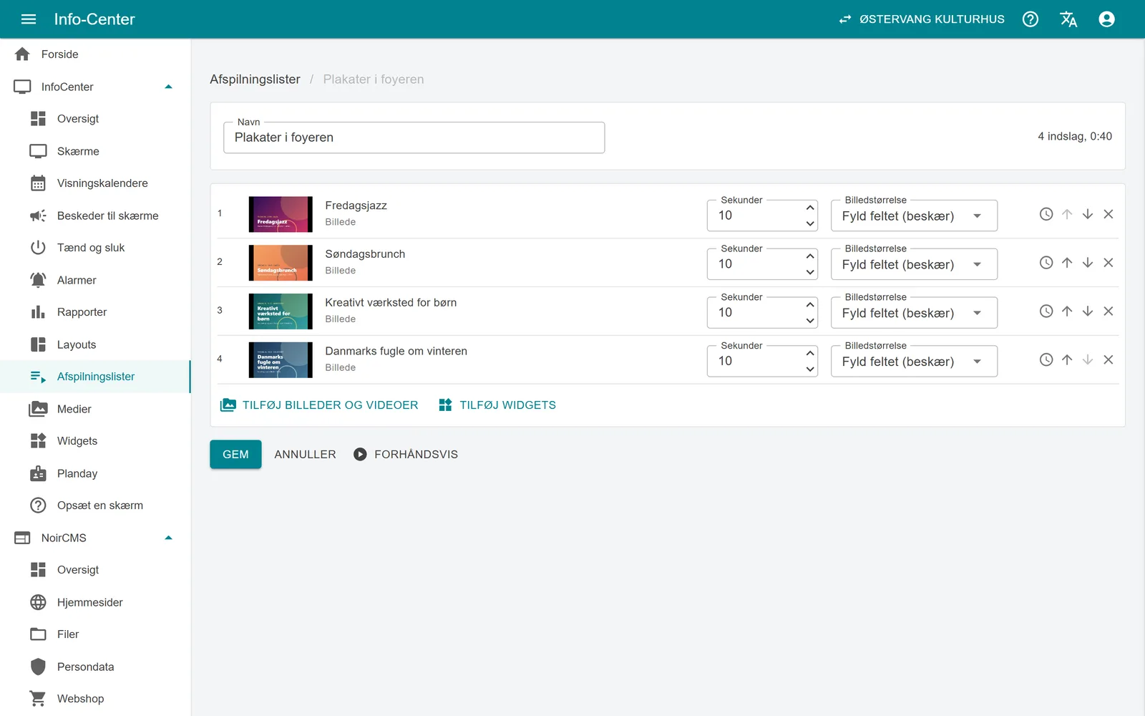Viewport: 1145px width, 716px height.
Task: Switch organisation via ØSTERVANG KULTURHUS
Action: click(x=922, y=19)
